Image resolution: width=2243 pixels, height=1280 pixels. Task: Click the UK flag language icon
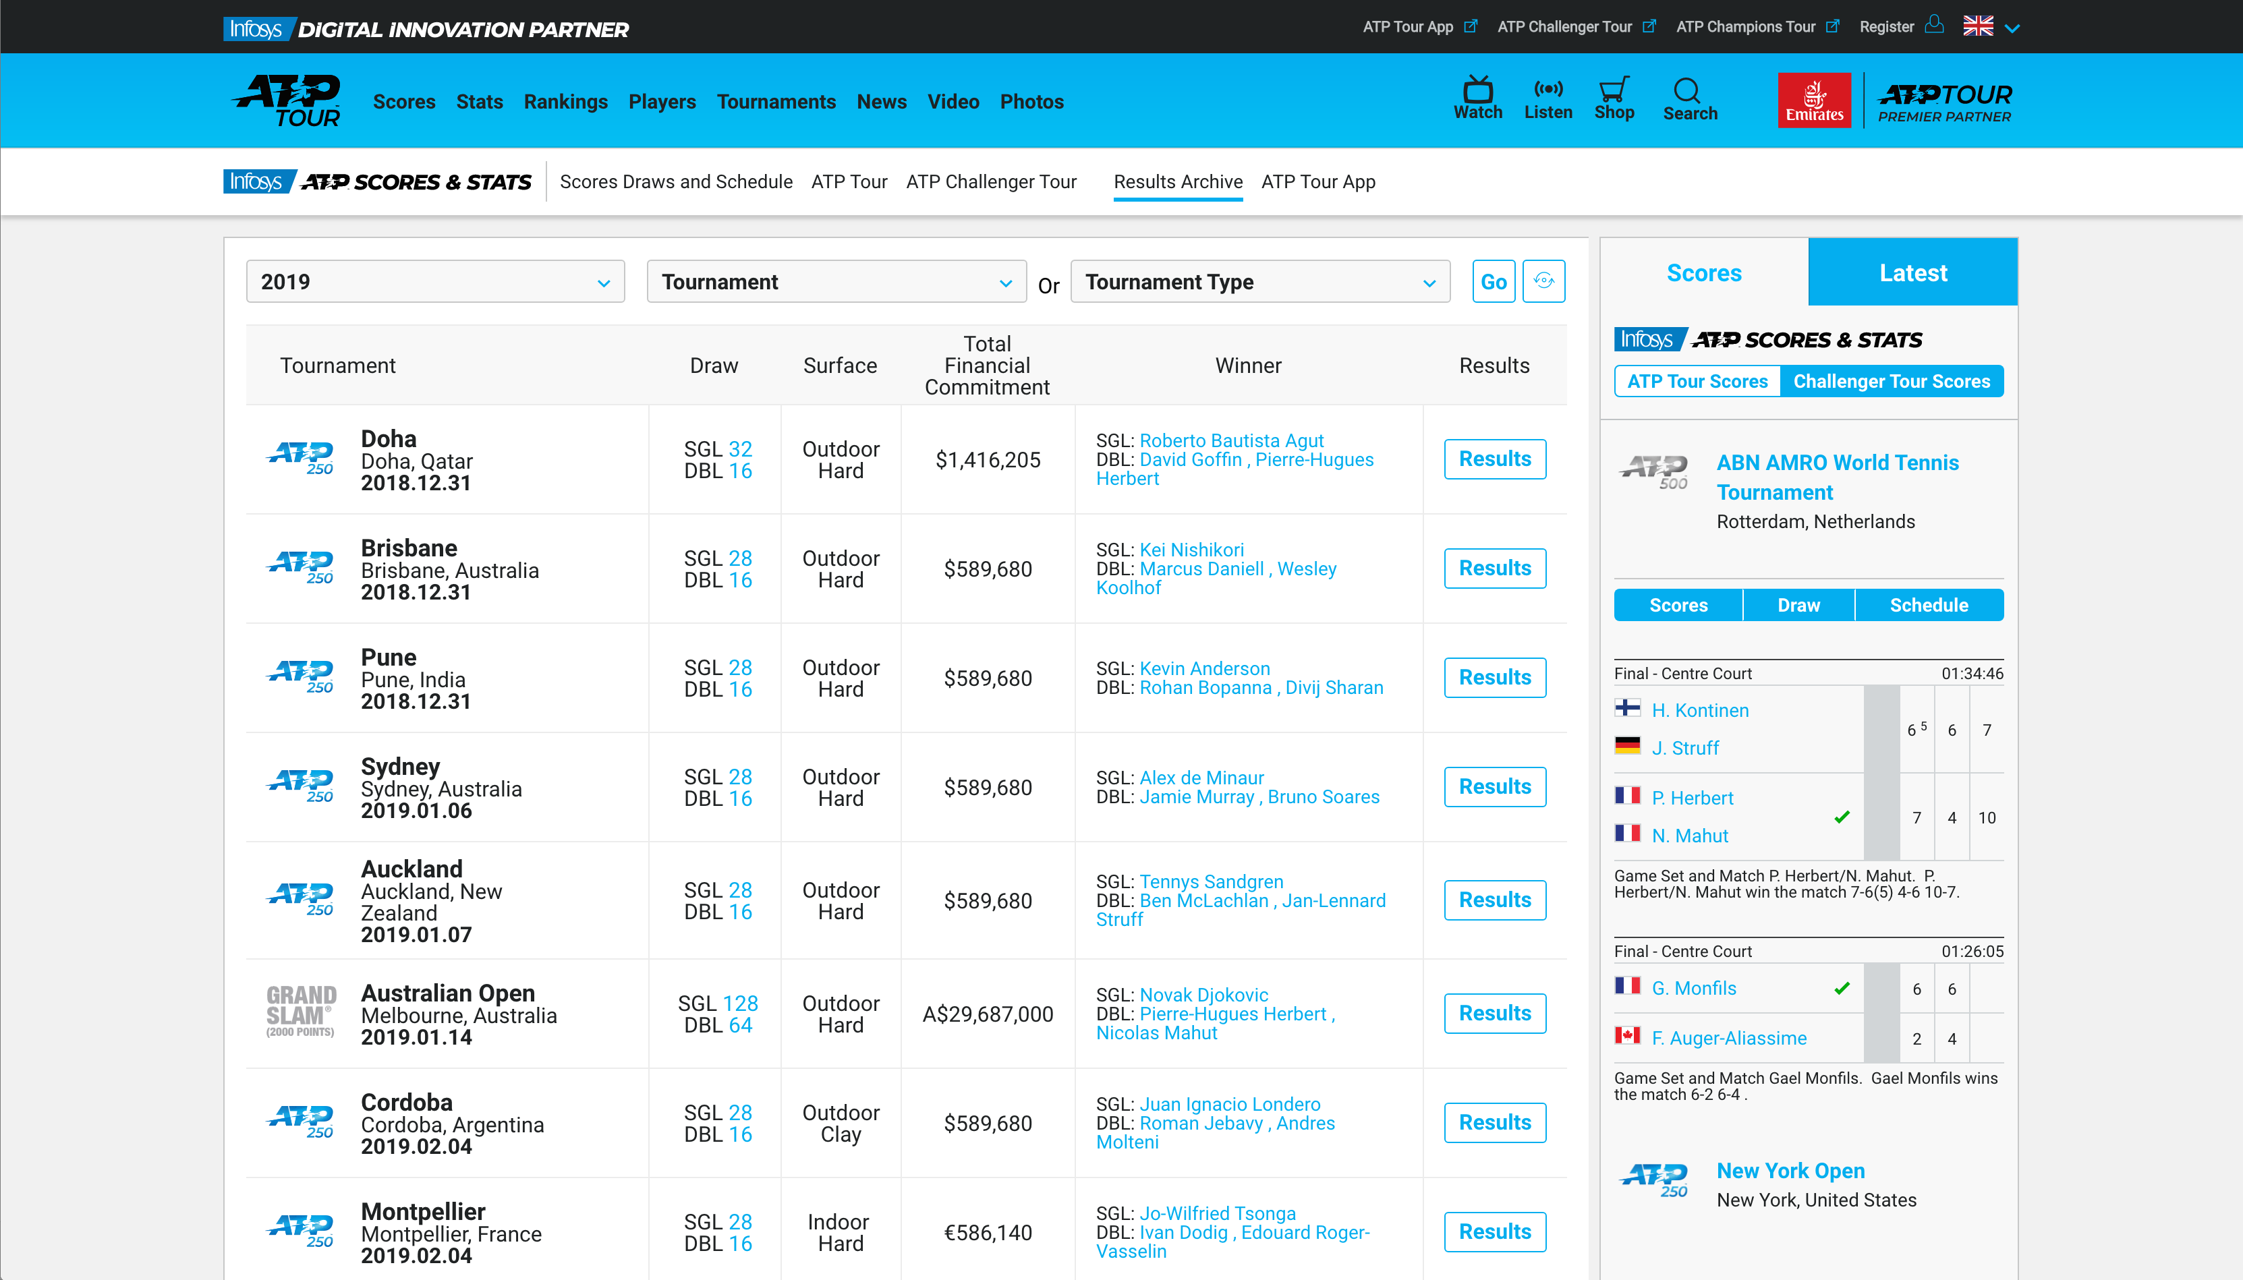(x=1979, y=26)
